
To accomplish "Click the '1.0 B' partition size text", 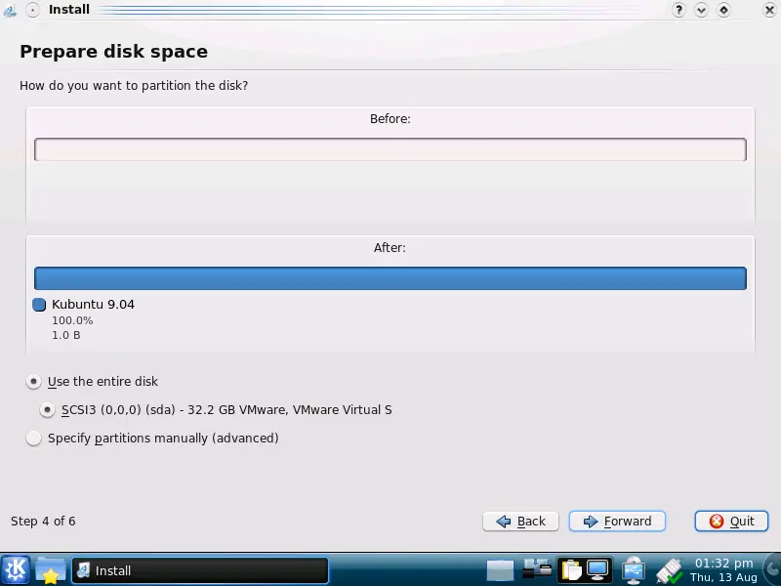I will tap(65, 335).
